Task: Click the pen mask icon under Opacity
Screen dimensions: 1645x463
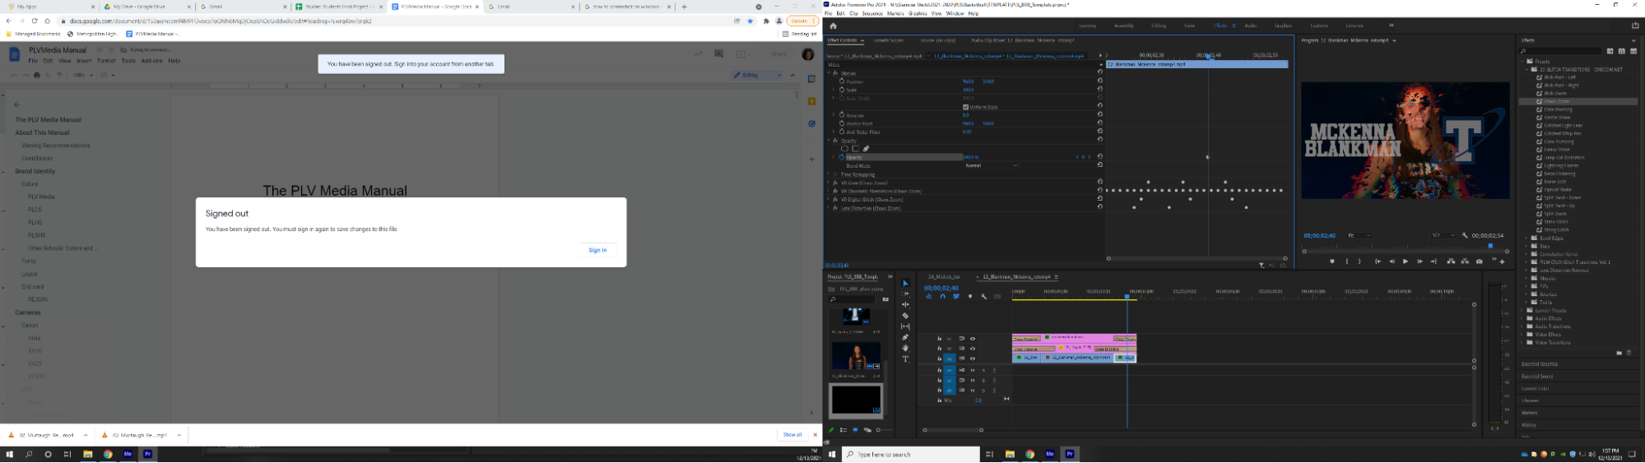Action: pos(867,149)
